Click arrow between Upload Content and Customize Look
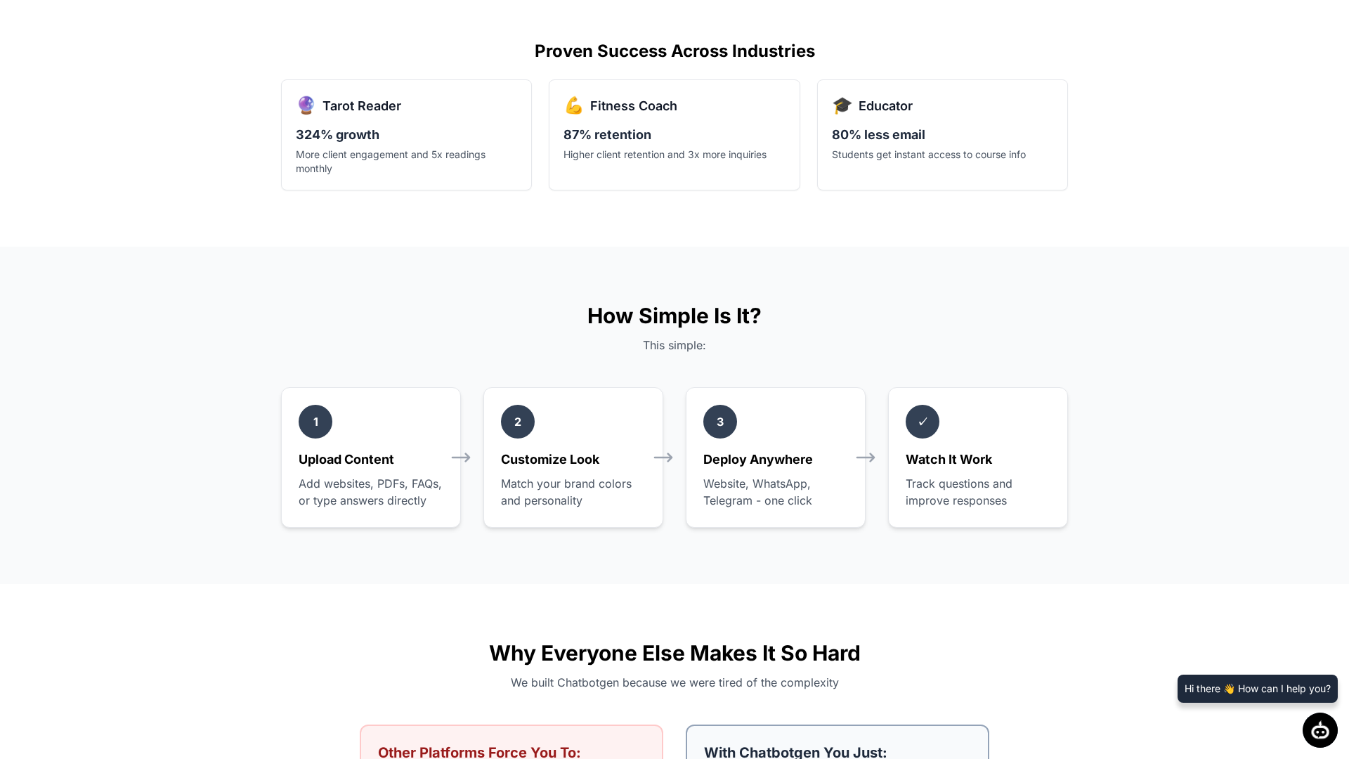1349x759 pixels. click(x=461, y=458)
